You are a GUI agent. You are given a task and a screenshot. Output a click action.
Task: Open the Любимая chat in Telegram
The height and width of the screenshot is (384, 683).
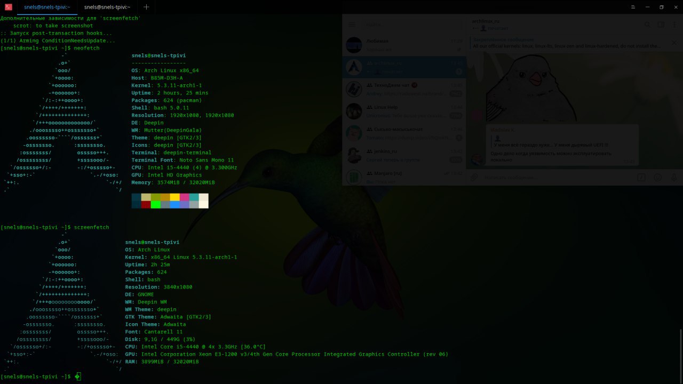[404, 45]
